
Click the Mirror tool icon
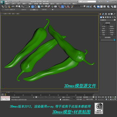pyautogui.click(x=87, y=6)
